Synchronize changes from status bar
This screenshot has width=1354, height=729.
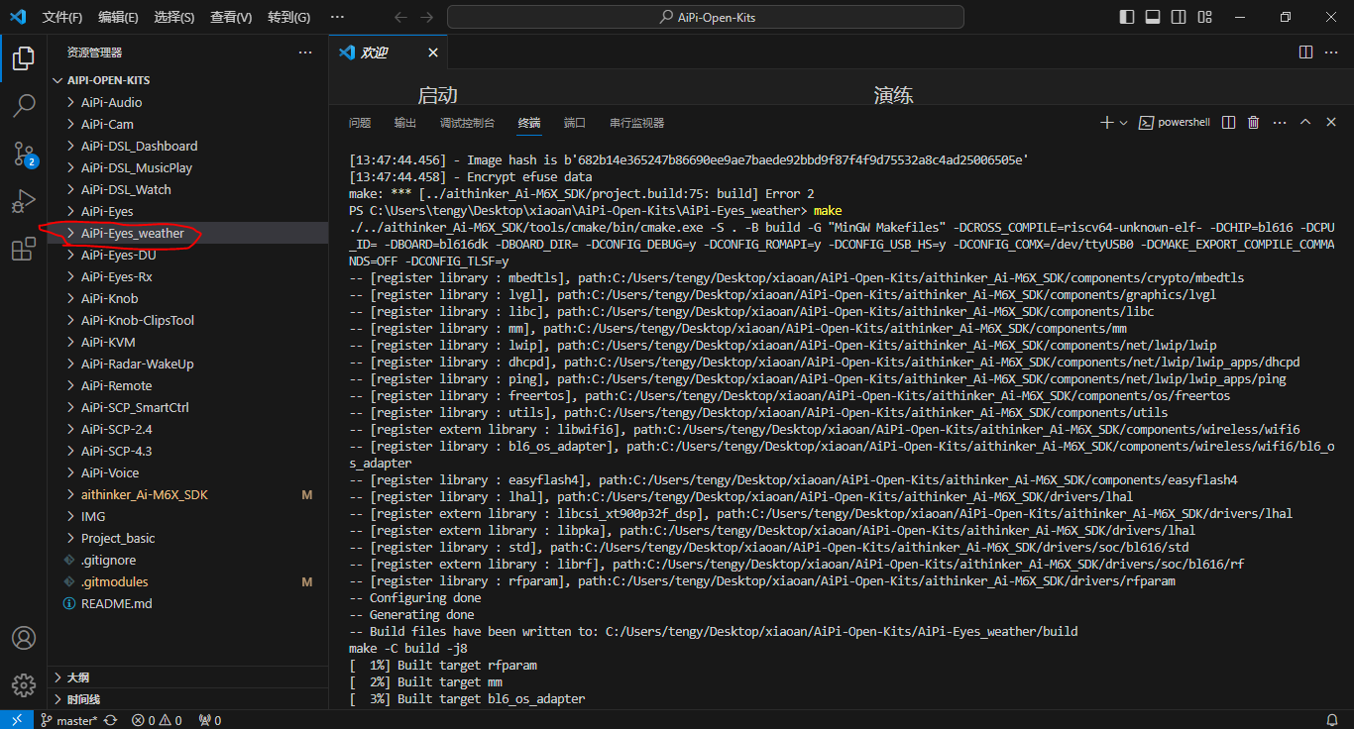110,720
